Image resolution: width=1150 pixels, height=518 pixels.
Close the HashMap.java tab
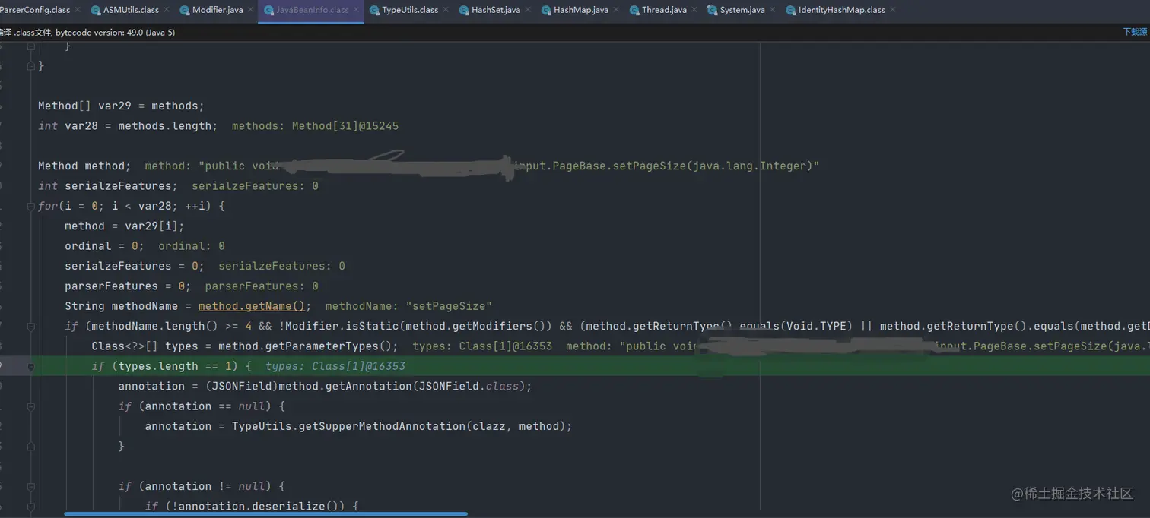click(x=617, y=10)
